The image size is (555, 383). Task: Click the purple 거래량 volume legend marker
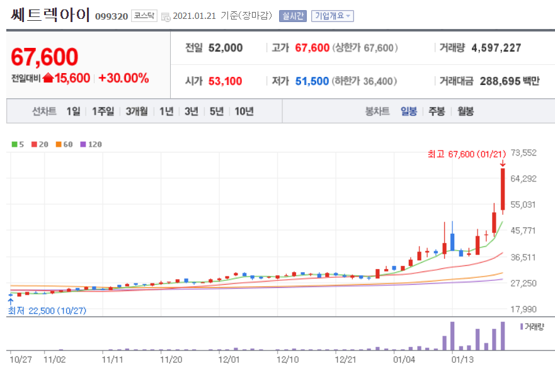click(522, 326)
